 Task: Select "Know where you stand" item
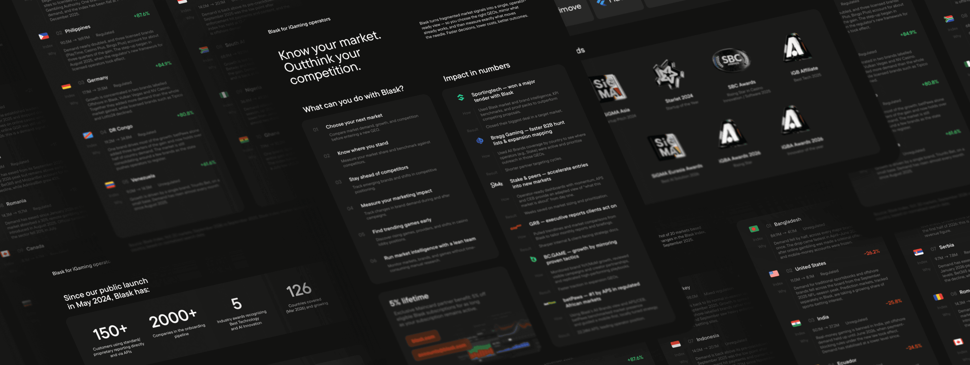[x=363, y=148]
